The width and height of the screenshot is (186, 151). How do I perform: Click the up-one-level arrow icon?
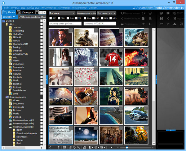(58, 148)
